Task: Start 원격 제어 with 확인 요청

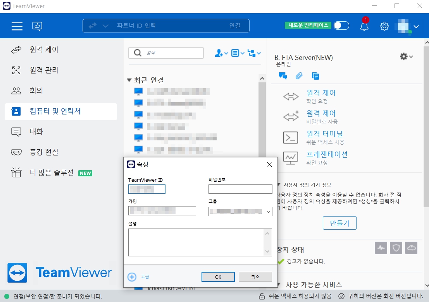Action: click(x=320, y=93)
